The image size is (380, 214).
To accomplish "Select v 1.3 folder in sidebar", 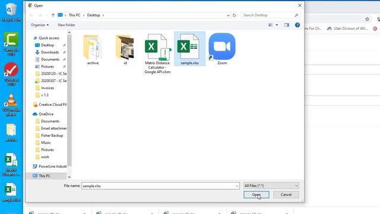I will [45, 95].
